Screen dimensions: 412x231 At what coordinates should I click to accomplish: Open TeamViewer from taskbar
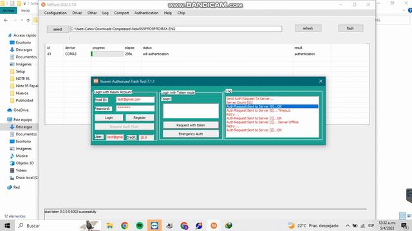[154, 225]
